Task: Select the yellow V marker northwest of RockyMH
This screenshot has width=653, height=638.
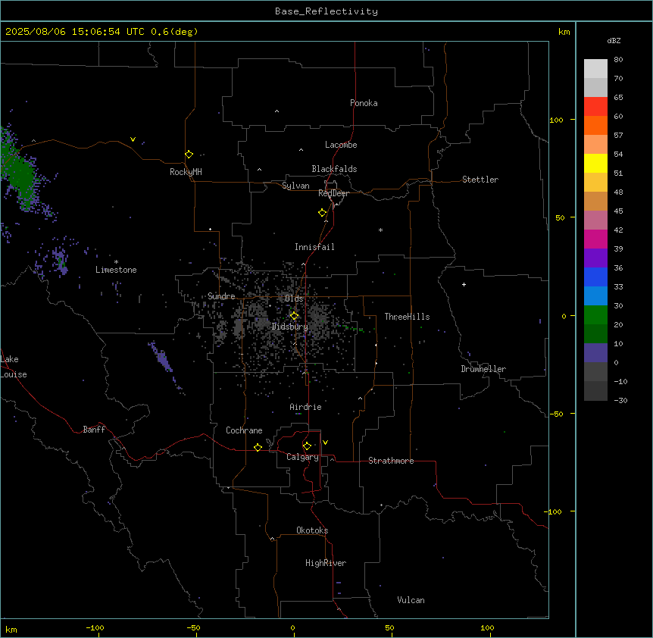Action: tap(133, 139)
